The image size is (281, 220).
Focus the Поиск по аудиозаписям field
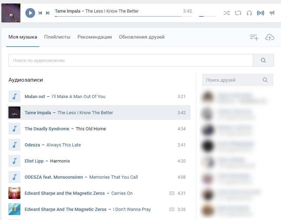point(130,60)
